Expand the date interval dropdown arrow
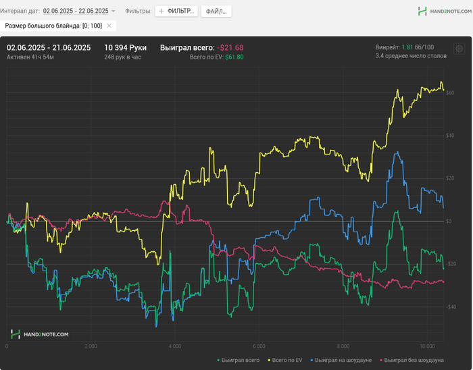This screenshot has height=370, width=473. [114, 11]
